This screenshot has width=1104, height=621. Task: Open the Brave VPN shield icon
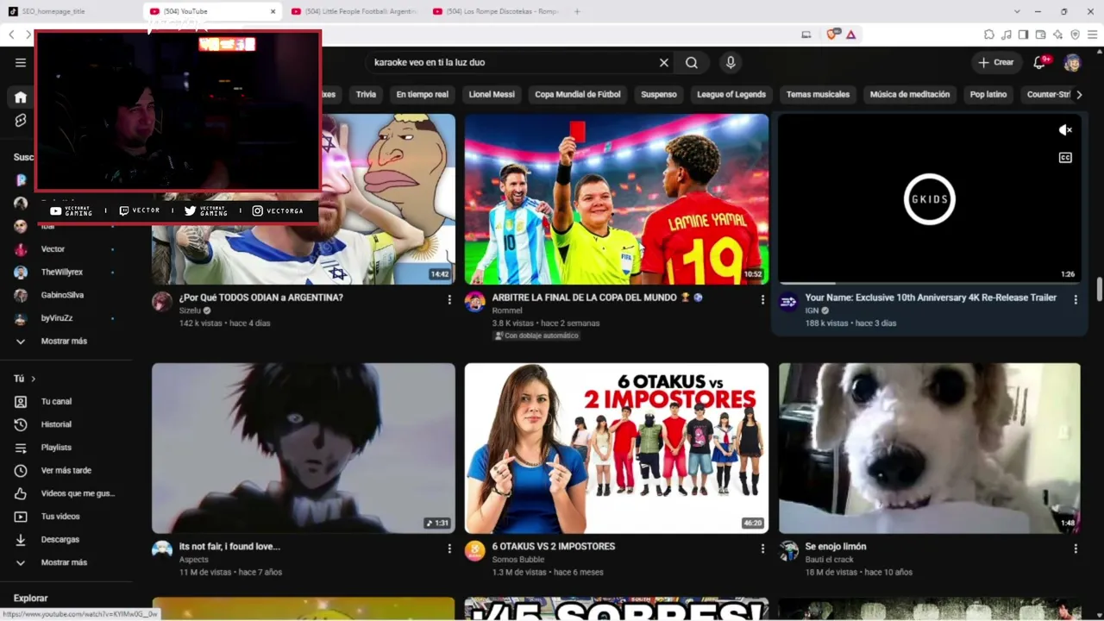(x=1075, y=34)
